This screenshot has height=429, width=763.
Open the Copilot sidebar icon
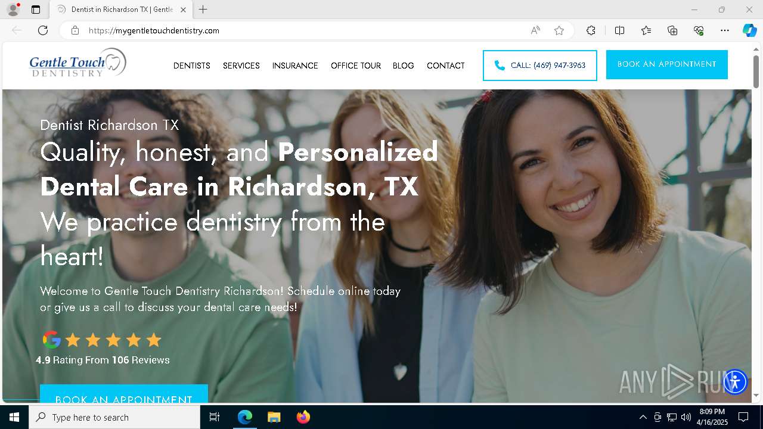coord(749,30)
